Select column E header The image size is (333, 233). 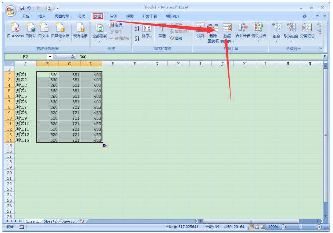(113, 64)
